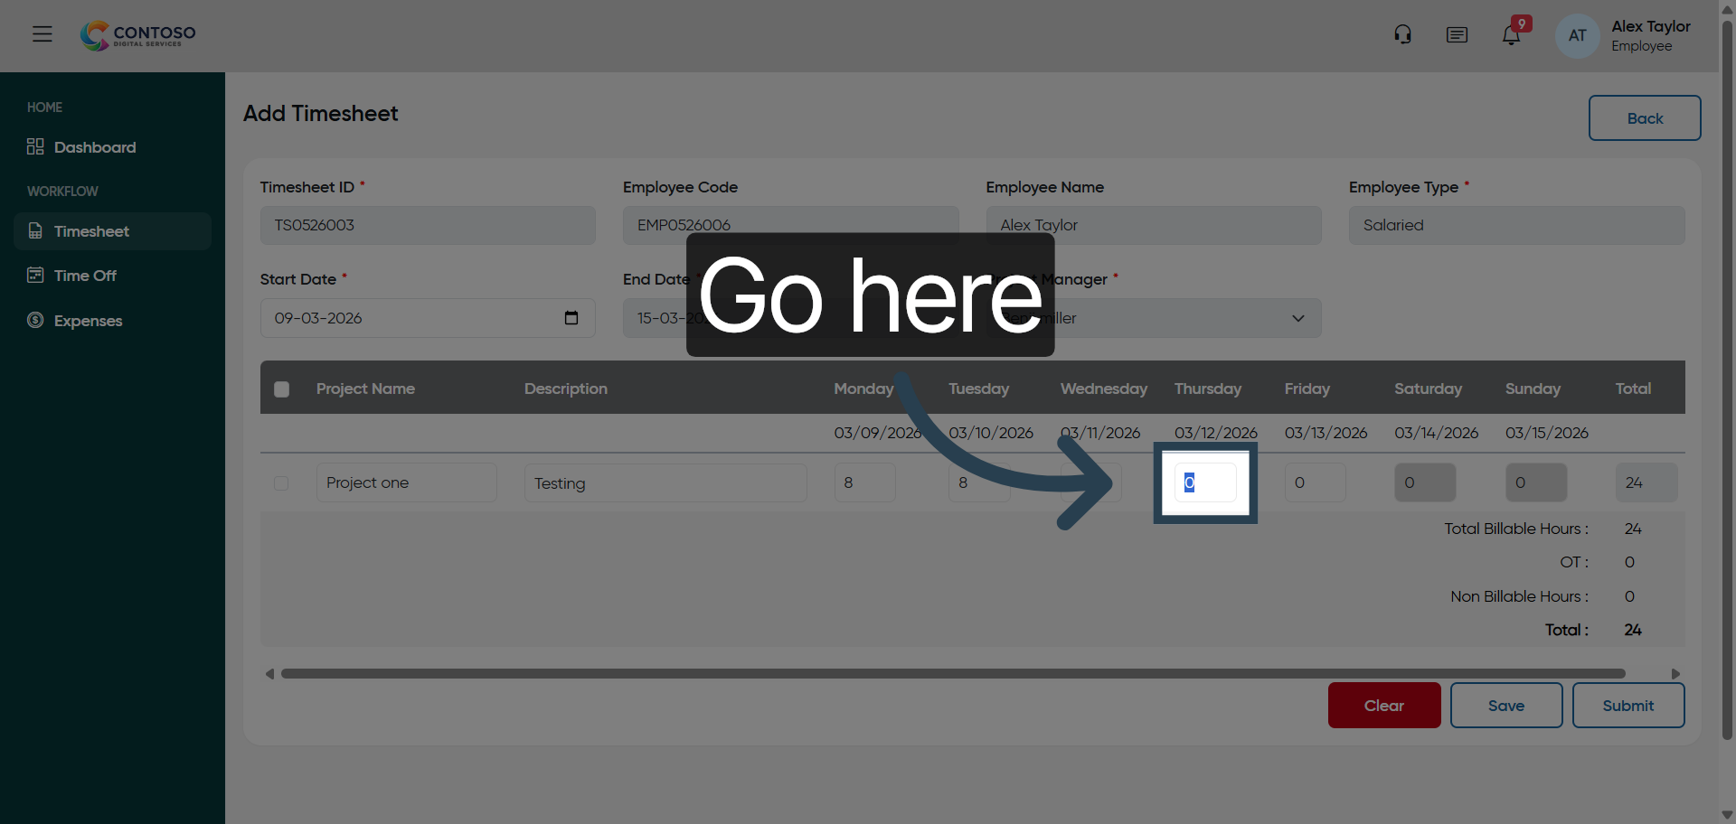Viewport: 1736px width, 824px height.
Task: Clear the timesheet entries
Action: [x=1383, y=706]
